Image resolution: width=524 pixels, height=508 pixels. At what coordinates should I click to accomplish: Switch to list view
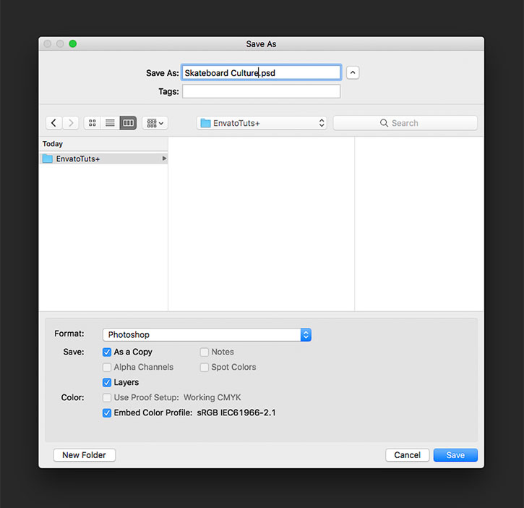(x=110, y=123)
